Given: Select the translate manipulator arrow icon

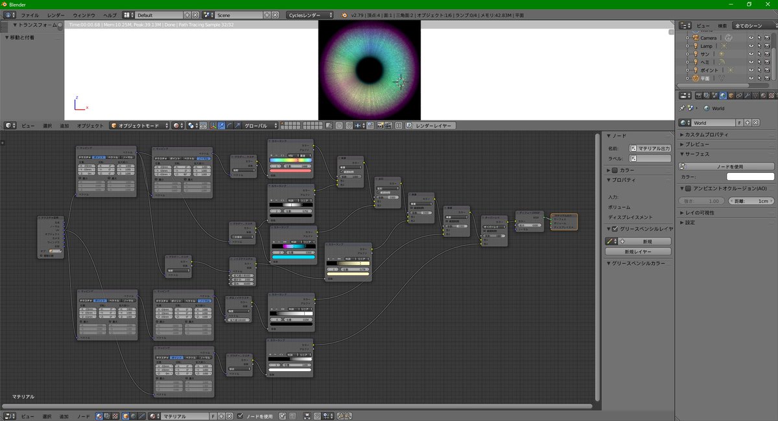Looking at the screenshot, I should (221, 126).
